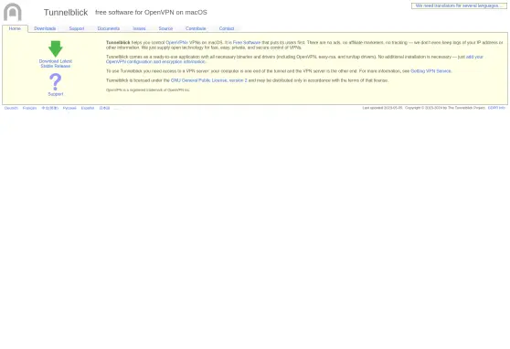
Task: Open the Downloads tab
Action: coord(45,28)
